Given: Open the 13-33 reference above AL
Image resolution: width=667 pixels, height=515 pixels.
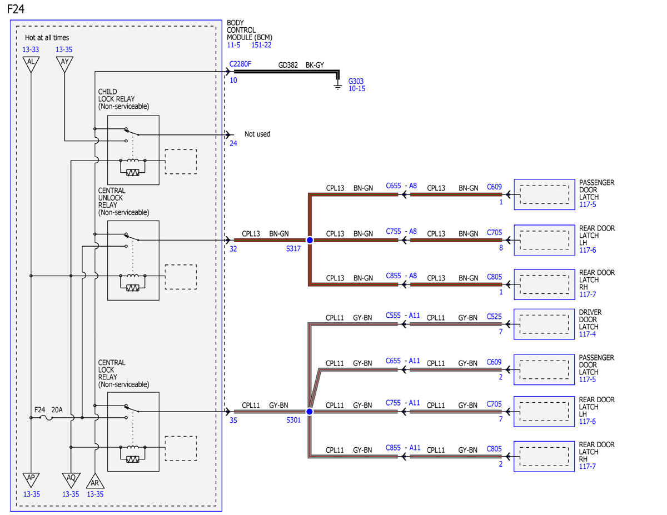Looking at the screenshot, I should (31, 49).
